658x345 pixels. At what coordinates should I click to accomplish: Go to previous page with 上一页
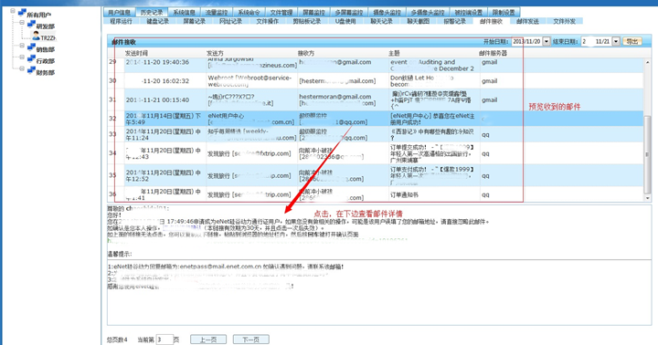coord(208,340)
